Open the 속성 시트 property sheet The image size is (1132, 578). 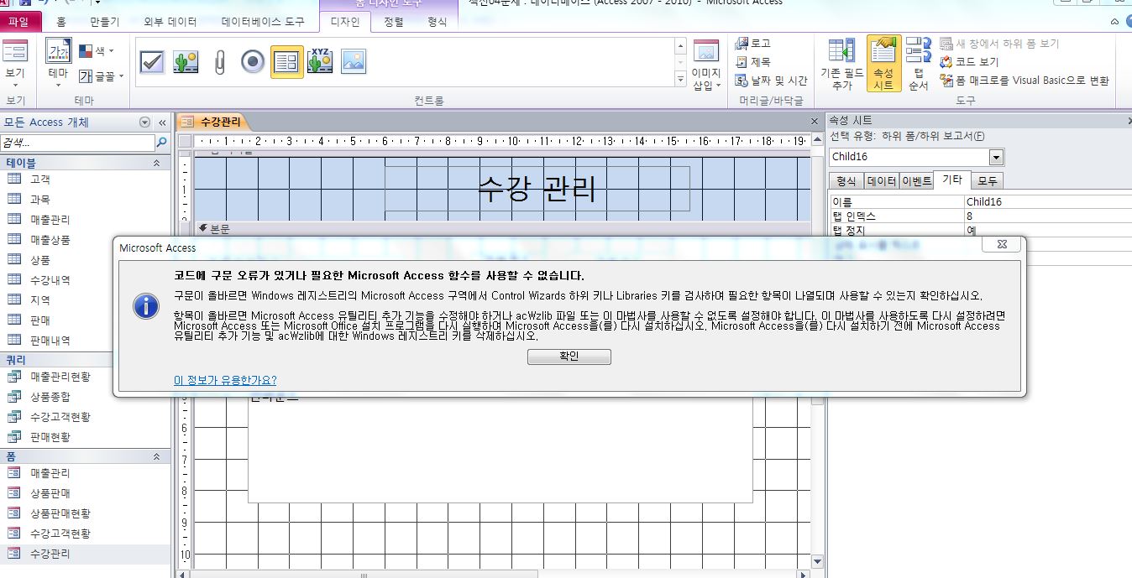[883, 64]
